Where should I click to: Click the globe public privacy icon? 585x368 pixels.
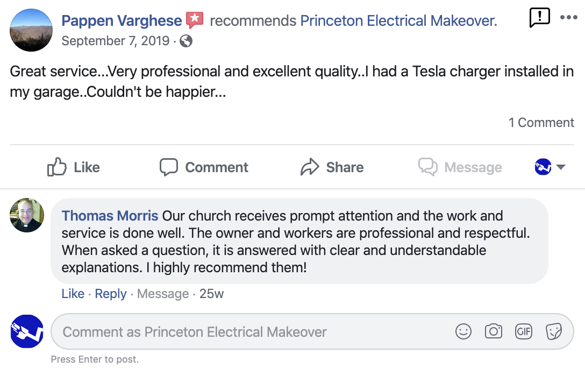click(x=186, y=41)
